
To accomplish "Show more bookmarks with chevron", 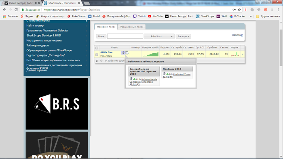I will click(x=251, y=17).
